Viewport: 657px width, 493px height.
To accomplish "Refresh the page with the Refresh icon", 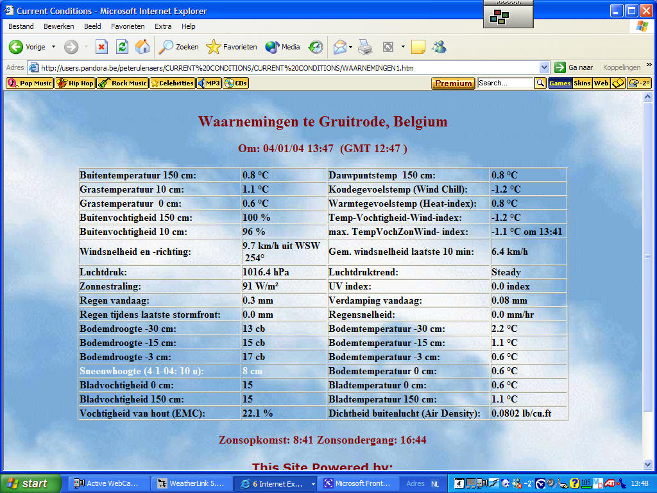I will click(122, 47).
